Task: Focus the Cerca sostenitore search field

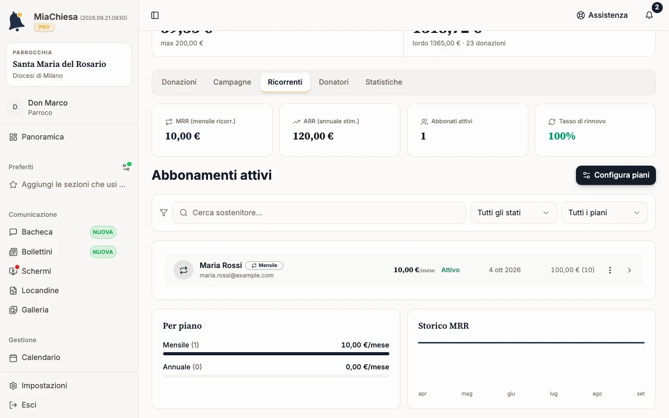Action: [x=319, y=213]
